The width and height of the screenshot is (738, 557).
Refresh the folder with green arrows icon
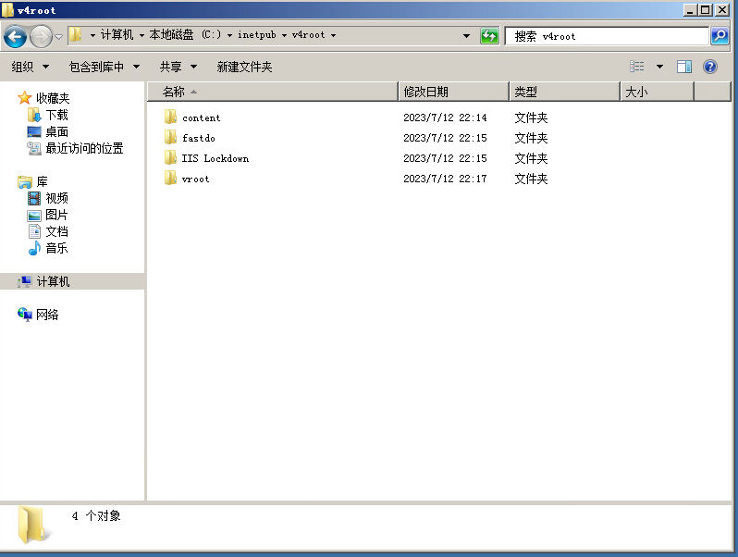coord(489,36)
